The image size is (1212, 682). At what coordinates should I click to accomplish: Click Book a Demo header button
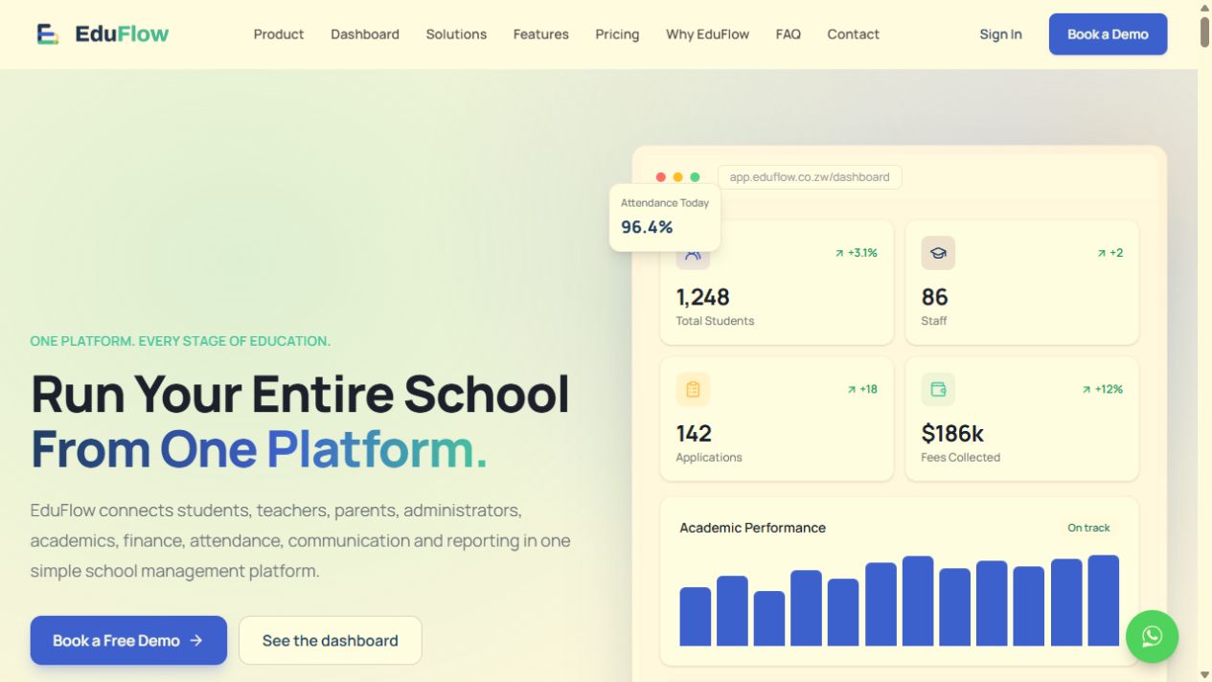tap(1108, 34)
